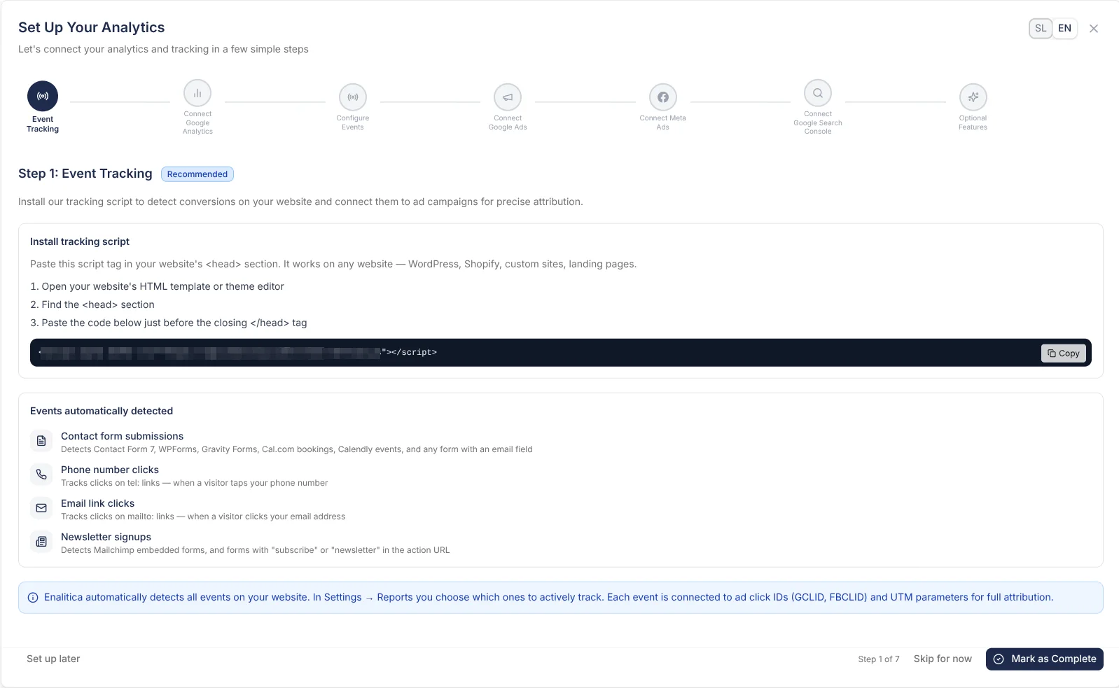Click the Newsletter signups newspaper icon
The width and height of the screenshot is (1119, 688).
coord(41,542)
